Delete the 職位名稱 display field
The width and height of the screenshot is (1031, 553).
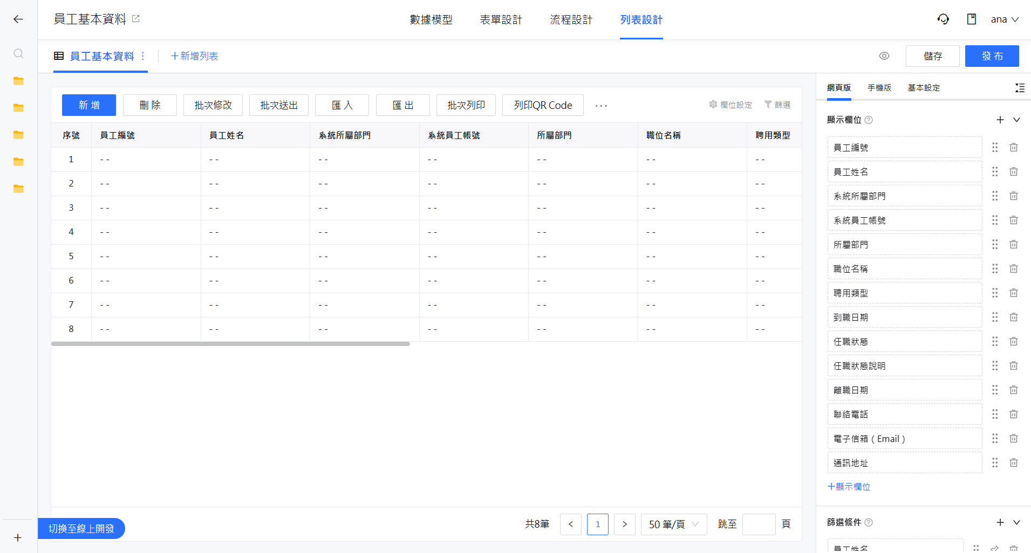tap(1014, 268)
